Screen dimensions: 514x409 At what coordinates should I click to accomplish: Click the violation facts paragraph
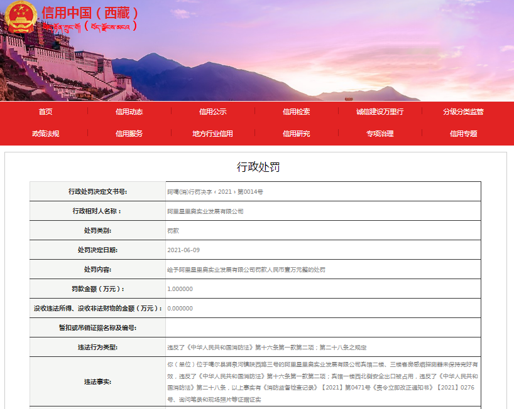click(322, 382)
